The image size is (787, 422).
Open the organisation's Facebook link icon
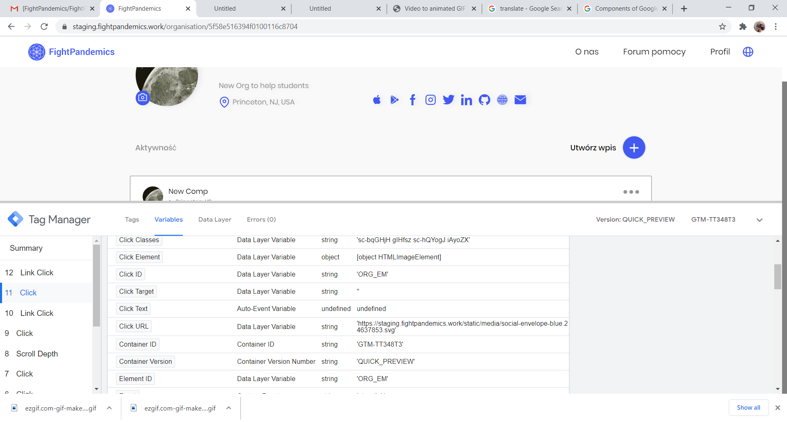[x=413, y=100]
